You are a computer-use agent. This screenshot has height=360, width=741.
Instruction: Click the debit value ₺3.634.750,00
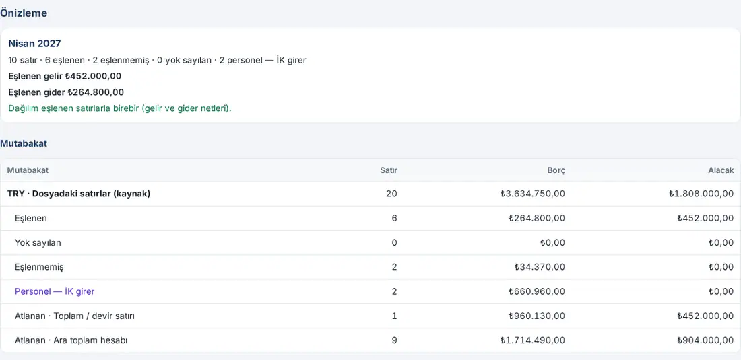click(x=533, y=193)
